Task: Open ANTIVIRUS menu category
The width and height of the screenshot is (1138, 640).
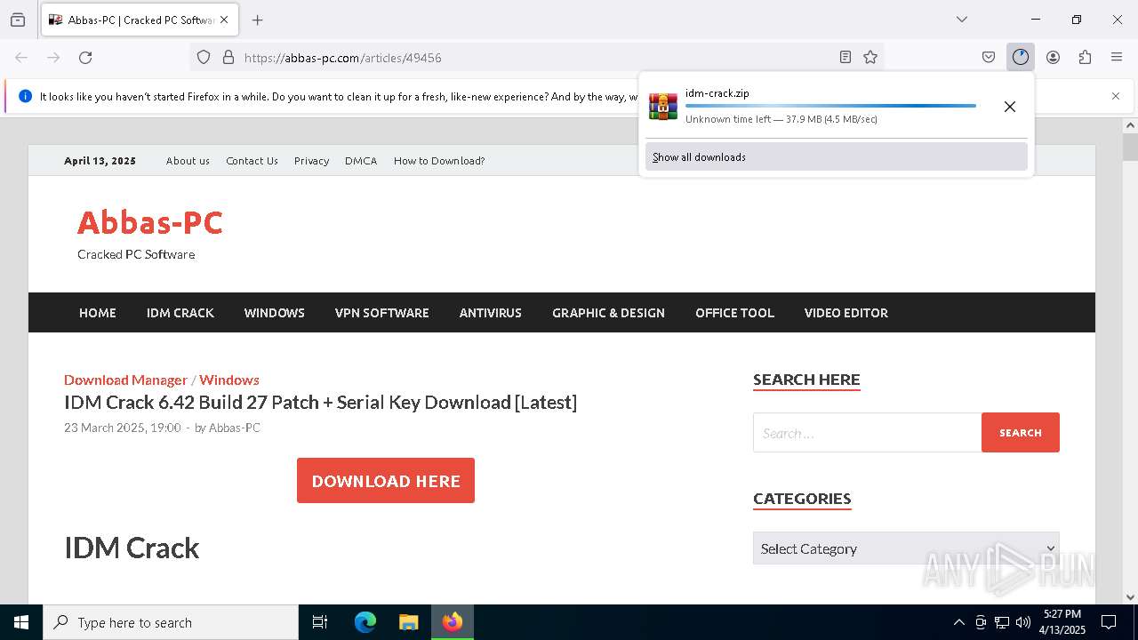Action: (491, 313)
